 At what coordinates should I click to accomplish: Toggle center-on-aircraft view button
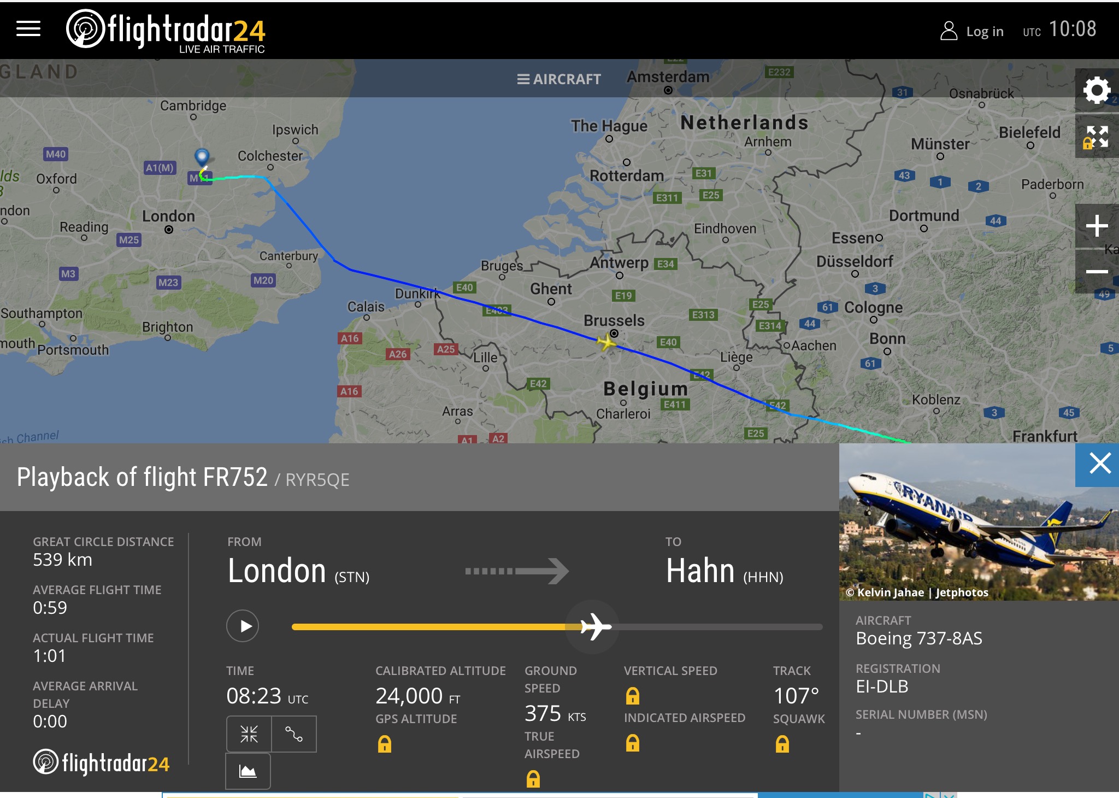point(249,734)
